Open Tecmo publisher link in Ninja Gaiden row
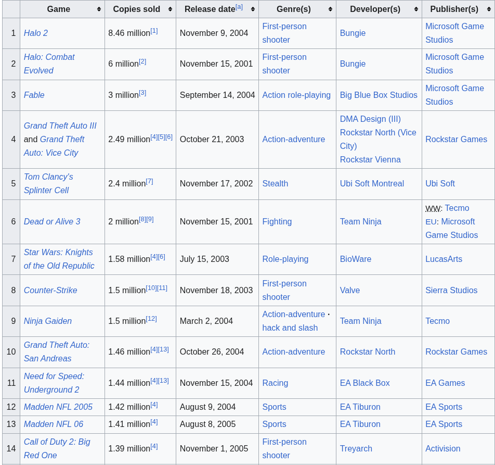 438,321
